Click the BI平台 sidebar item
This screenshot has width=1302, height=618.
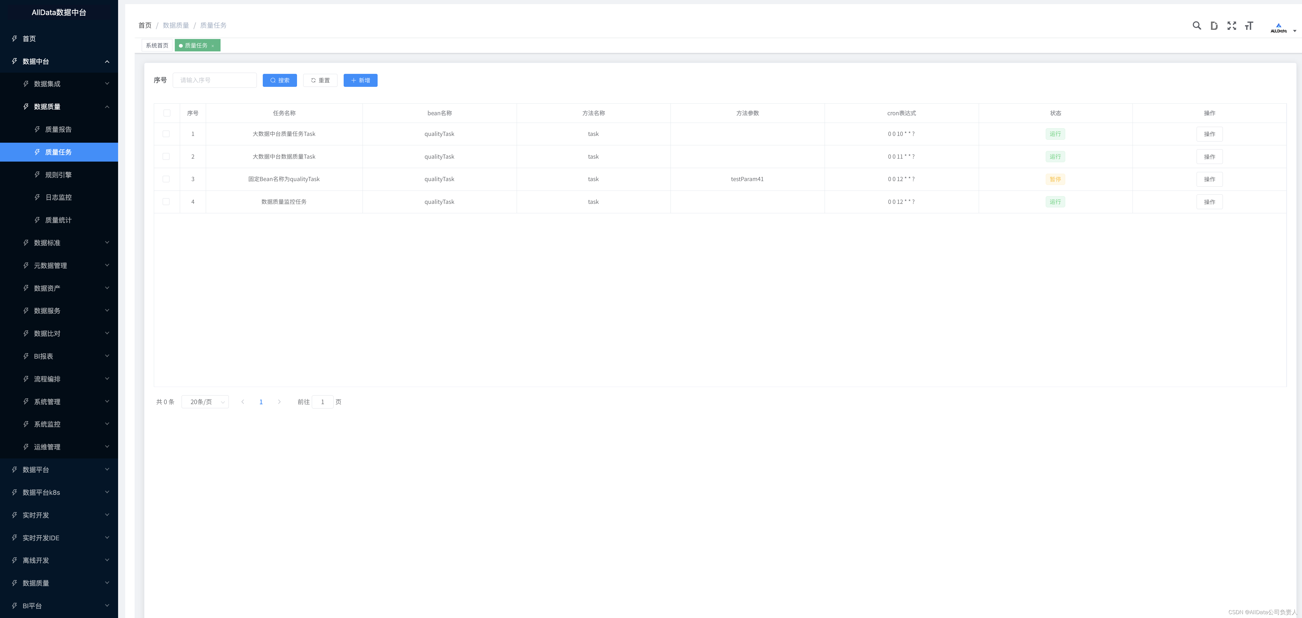point(59,606)
